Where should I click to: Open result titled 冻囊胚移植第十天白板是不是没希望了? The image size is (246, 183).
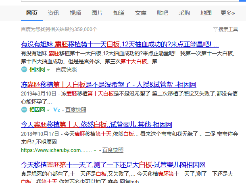pyautogui.click(x=108, y=85)
